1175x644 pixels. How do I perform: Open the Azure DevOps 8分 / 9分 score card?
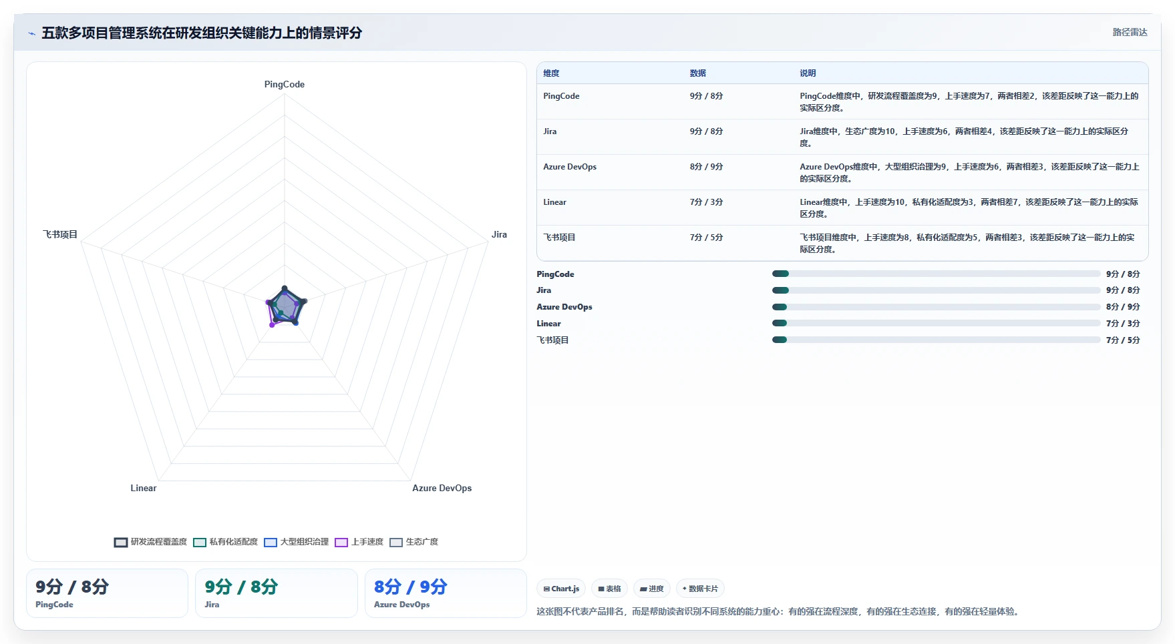446,593
